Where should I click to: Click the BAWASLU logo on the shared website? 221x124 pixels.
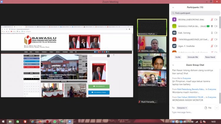40,40
